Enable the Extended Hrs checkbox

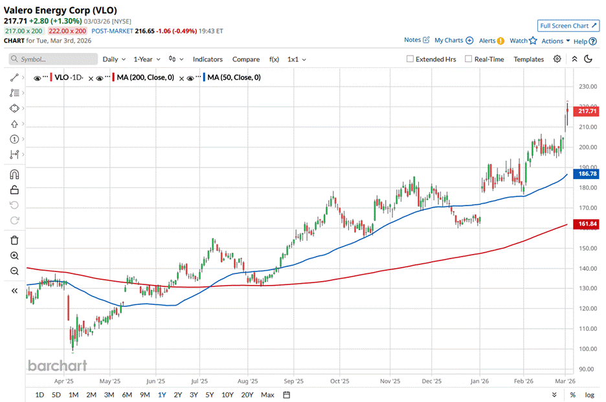click(410, 59)
